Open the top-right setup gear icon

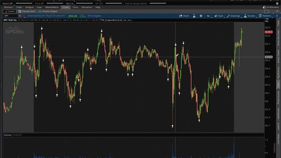(277, 4)
